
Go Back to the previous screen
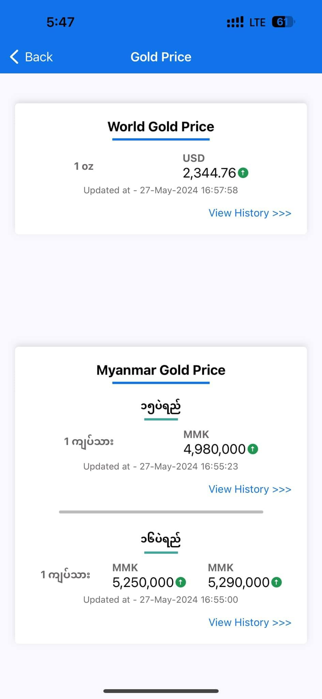click(39, 57)
